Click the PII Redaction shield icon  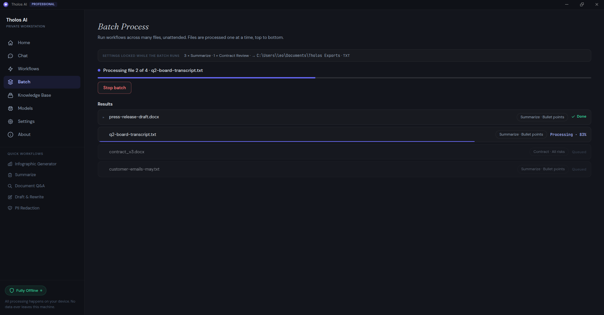(x=10, y=208)
